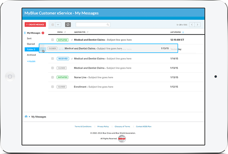Click the home icon in breadcrumb
The height and width of the screenshot is (154, 228).
[26, 117]
